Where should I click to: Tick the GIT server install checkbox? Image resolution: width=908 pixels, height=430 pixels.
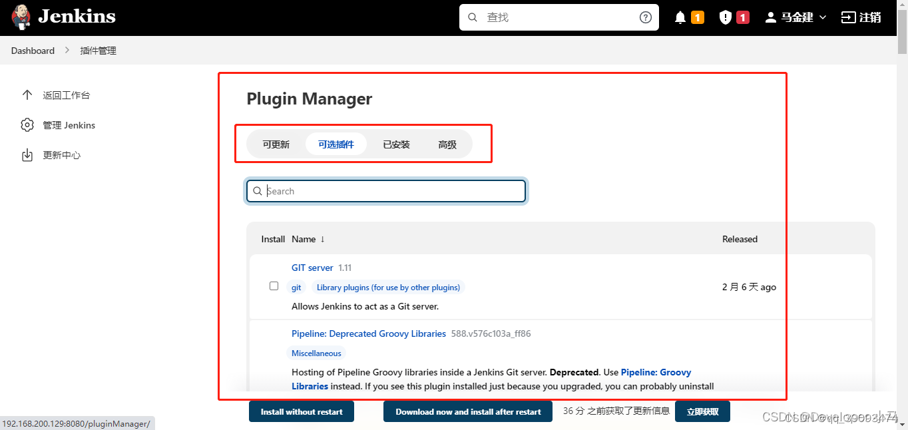click(274, 286)
